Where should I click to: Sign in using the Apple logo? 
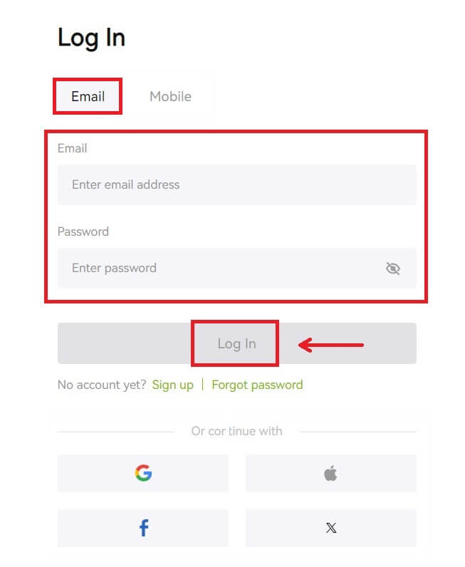pos(330,473)
